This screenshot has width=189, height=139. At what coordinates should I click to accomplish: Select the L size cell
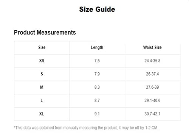coord(42,100)
